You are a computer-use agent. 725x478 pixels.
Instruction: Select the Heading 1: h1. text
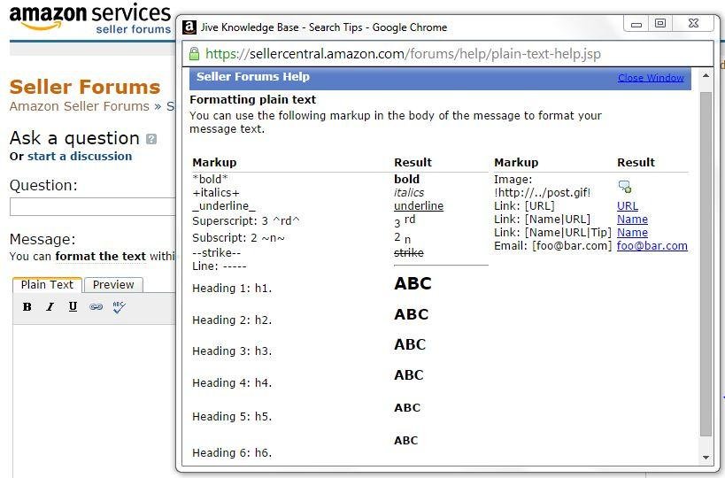pos(232,289)
